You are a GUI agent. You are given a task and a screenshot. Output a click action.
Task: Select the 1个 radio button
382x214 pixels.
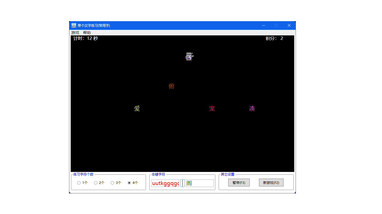point(82,183)
